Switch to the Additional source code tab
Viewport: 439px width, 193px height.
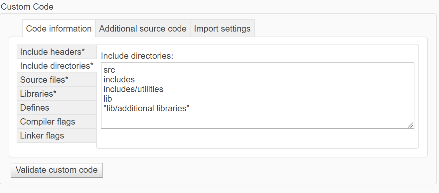pos(142,29)
